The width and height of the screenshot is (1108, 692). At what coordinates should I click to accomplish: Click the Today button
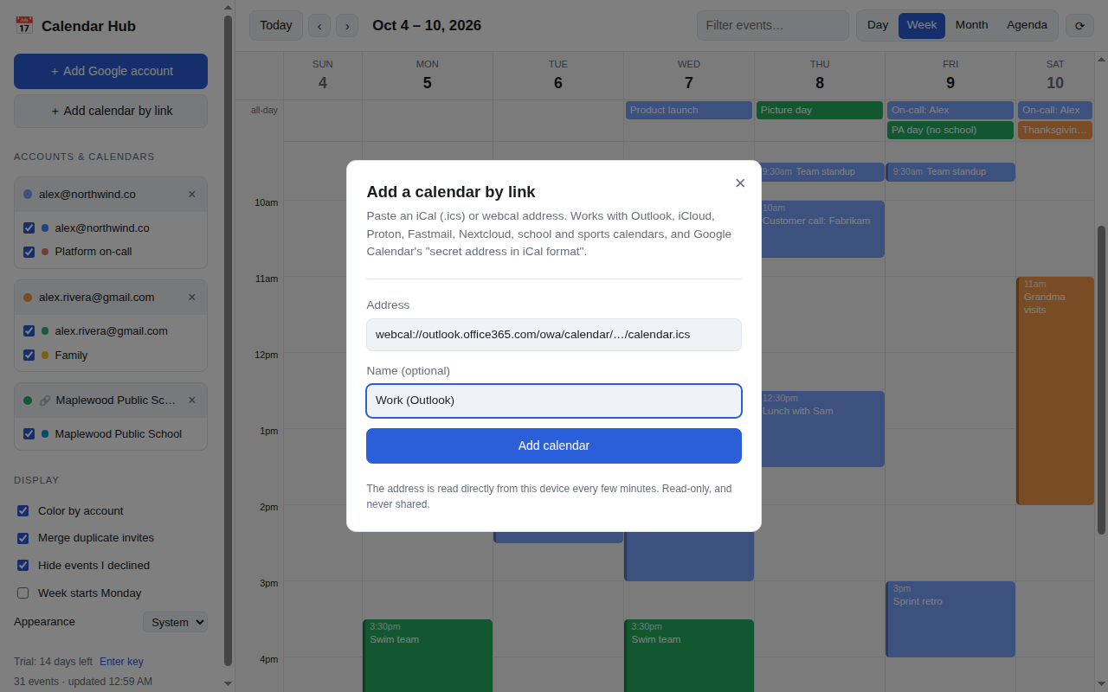[276, 26]
